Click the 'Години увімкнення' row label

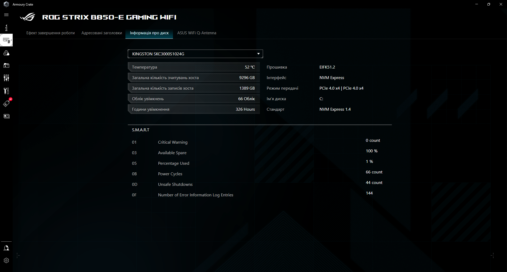coord(151,109)
